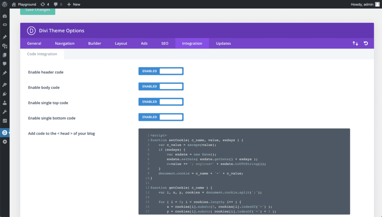
Task: Open the Plugins sidebar icon
Action: pyautogui.click(x=4, y=94)
